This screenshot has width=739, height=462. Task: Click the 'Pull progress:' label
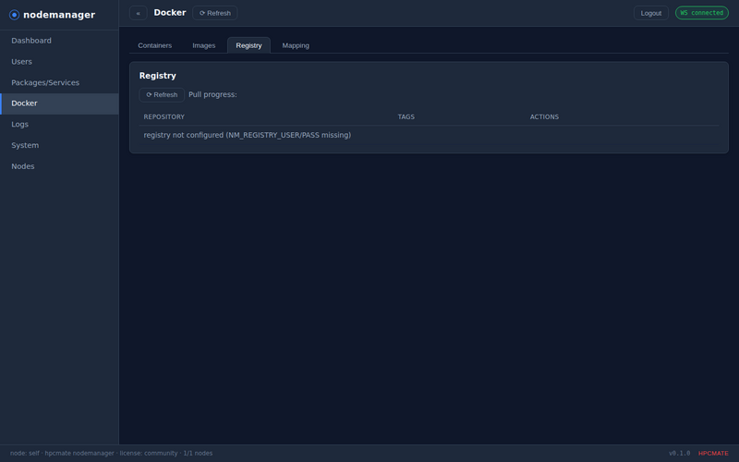pos(212,95)
